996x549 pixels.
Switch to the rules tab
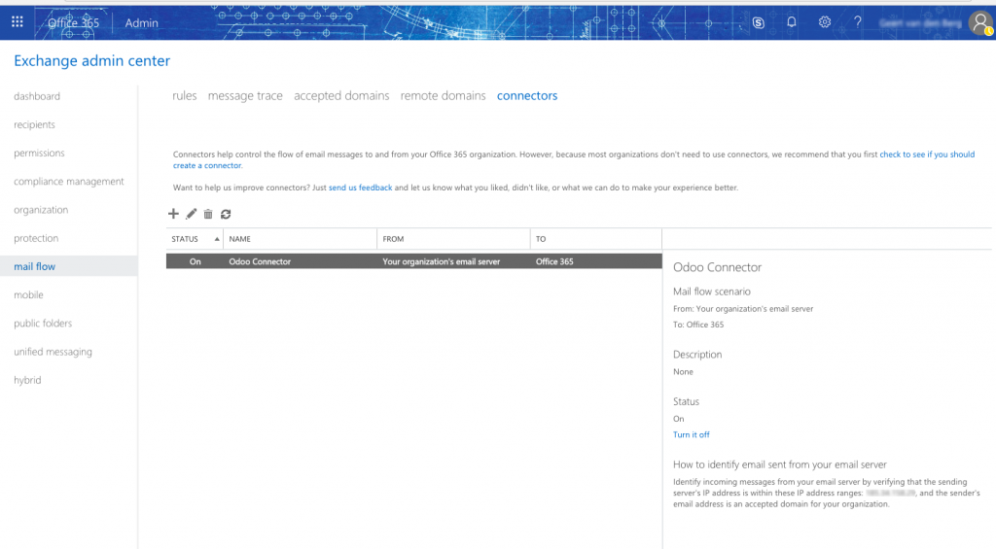(x=184, y=96)
